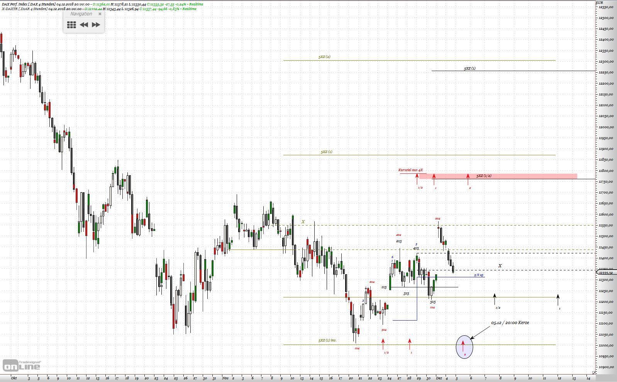Click the 11500,00 price axis label
617x382 pixels.
(x=606, y=236)
